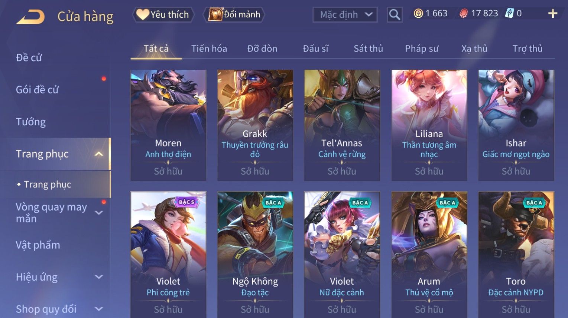
Task: Open Tướng in the sidebar
Action: [x=31, y=122]
